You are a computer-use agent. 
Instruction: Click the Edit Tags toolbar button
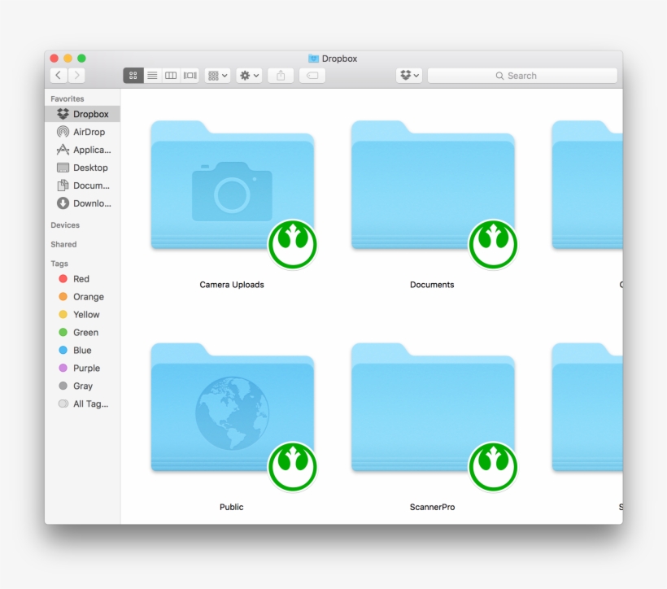[312, 76]
